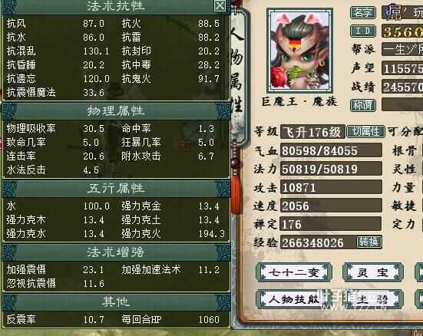Click the 气血 health bar
Screen dimensions: 423x336
331,150
